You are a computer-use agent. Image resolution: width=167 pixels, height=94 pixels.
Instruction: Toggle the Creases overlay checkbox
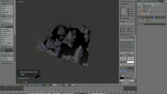121,14
